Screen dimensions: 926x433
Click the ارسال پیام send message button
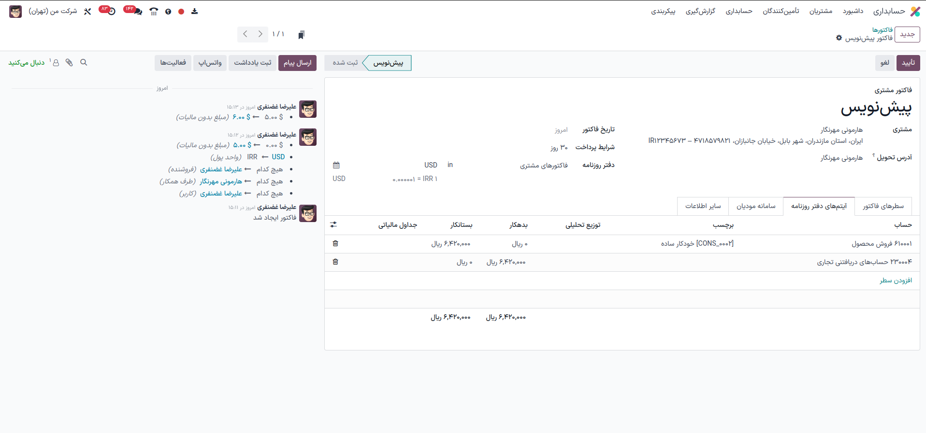tap(297, 63)
